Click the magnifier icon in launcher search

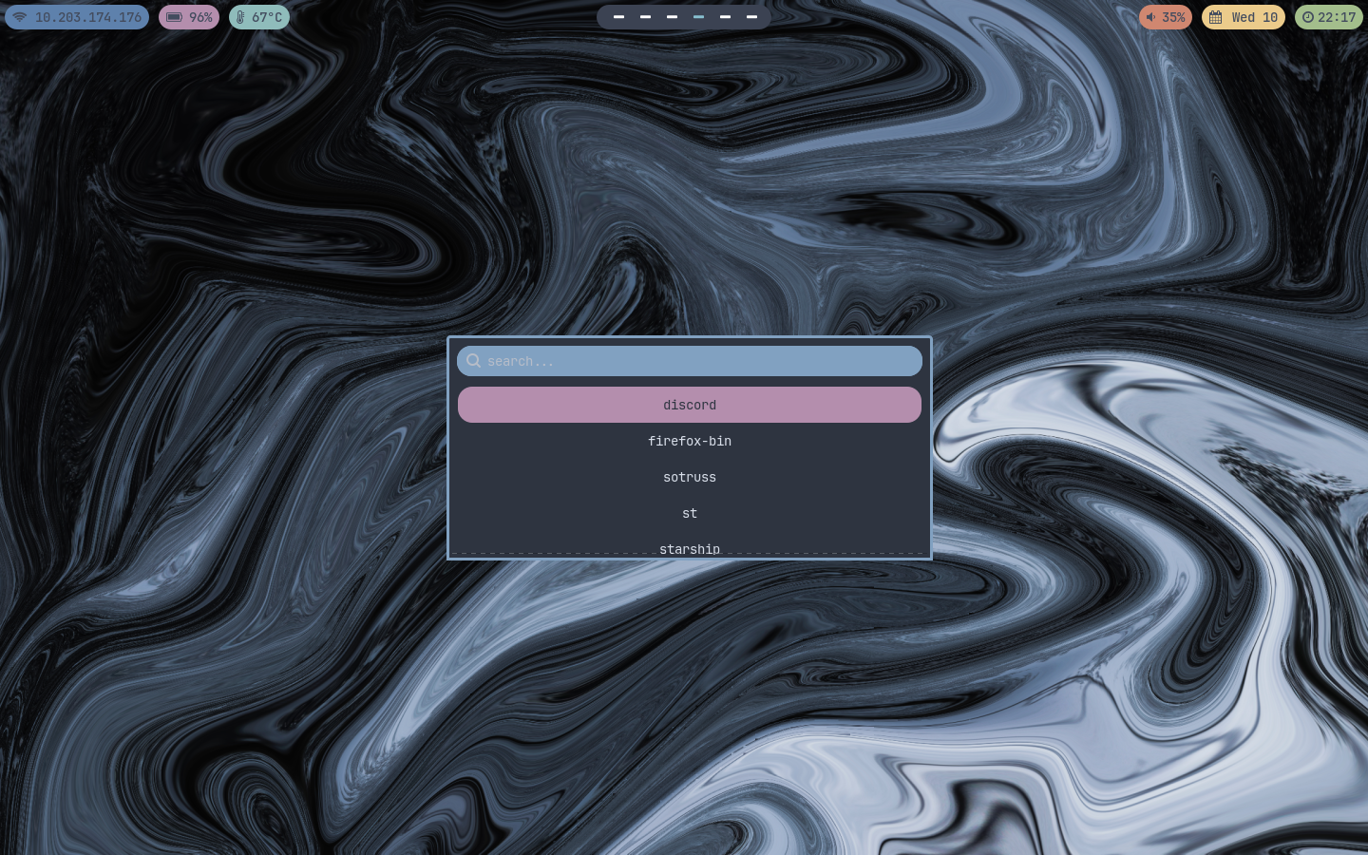pyautogui.click(x=473, y=361)
